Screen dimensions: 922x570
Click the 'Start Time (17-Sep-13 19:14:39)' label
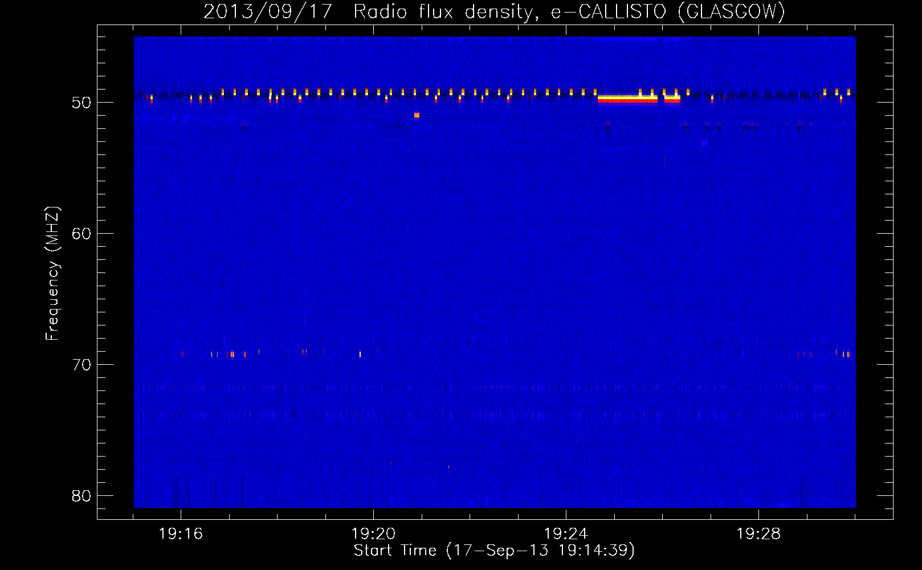494,551
